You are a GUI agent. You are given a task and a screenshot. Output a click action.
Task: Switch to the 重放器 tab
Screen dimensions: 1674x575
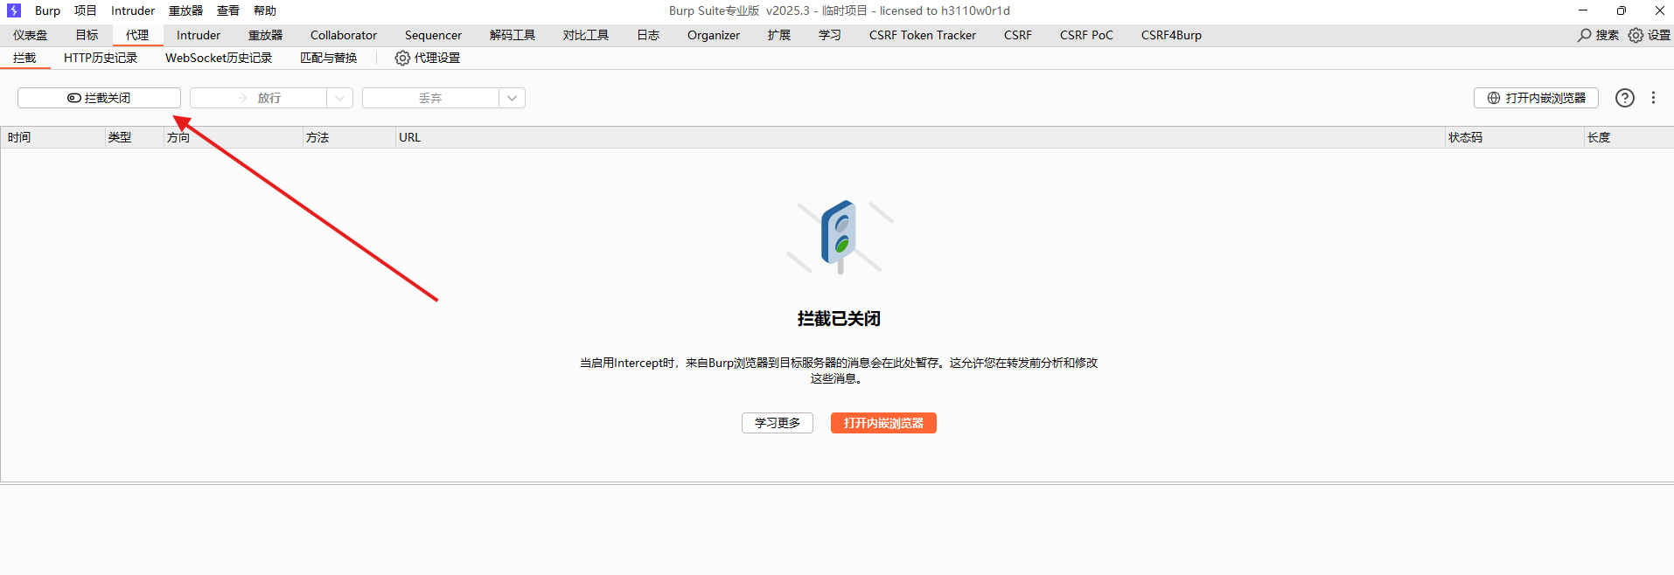[266, 35]
